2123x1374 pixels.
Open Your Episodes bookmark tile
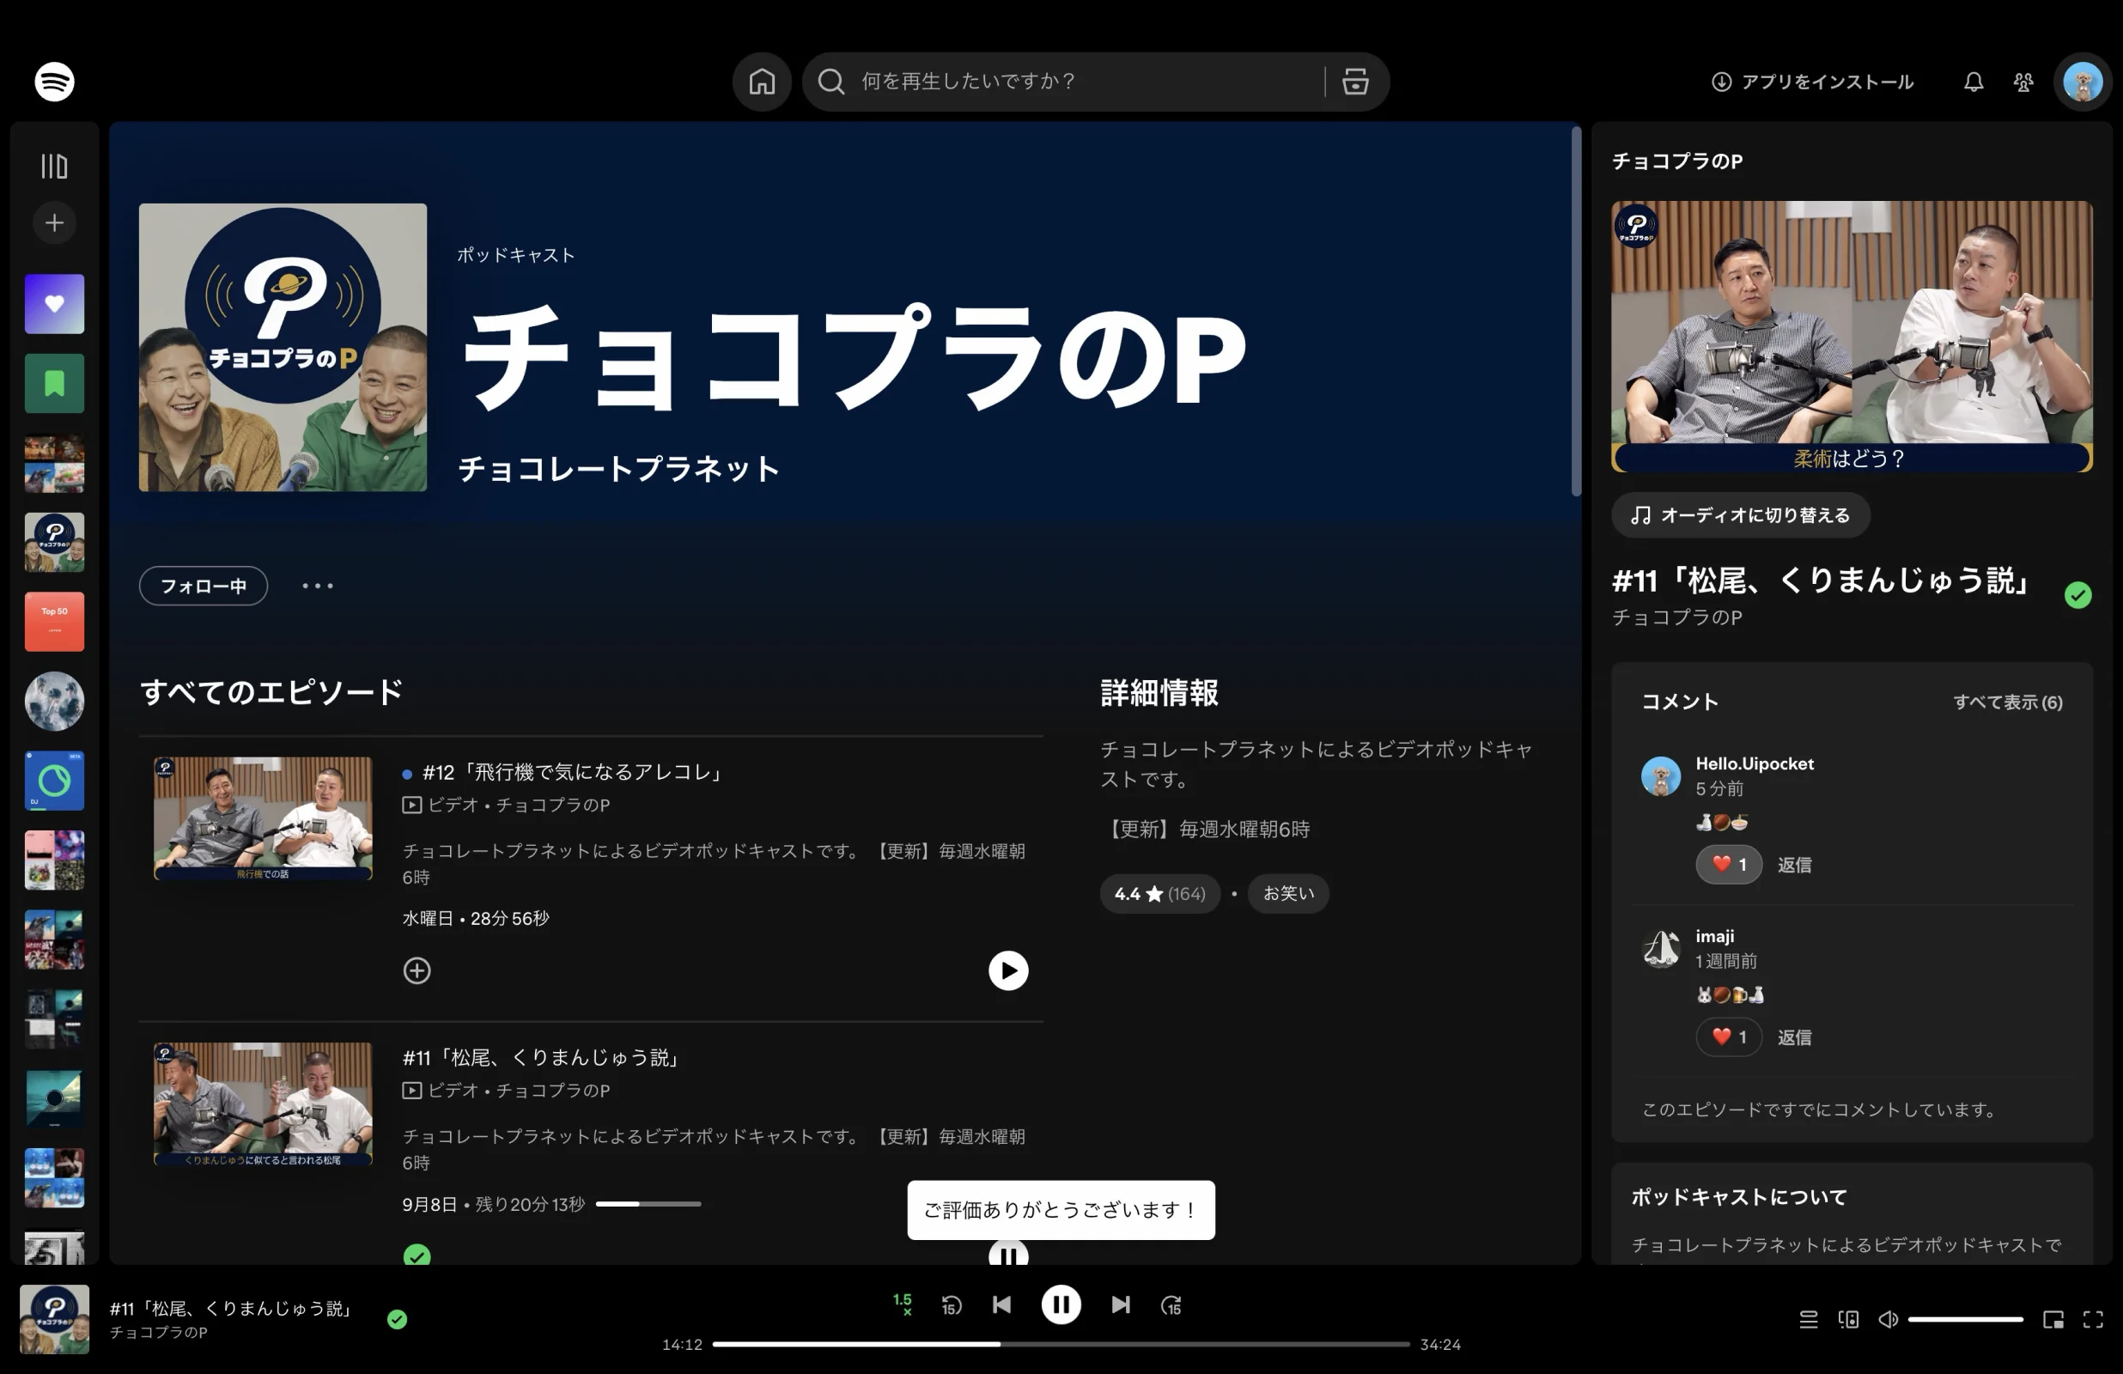(54, 384)
